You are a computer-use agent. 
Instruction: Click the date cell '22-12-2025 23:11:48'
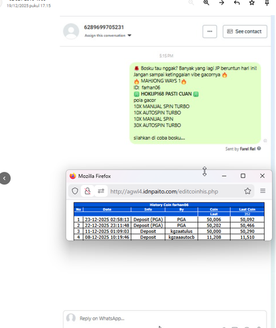[107, 225]
